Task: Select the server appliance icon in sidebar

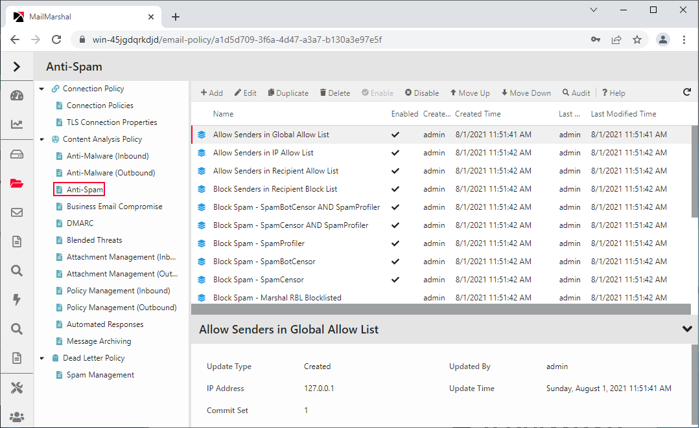Action: (17, 153)
